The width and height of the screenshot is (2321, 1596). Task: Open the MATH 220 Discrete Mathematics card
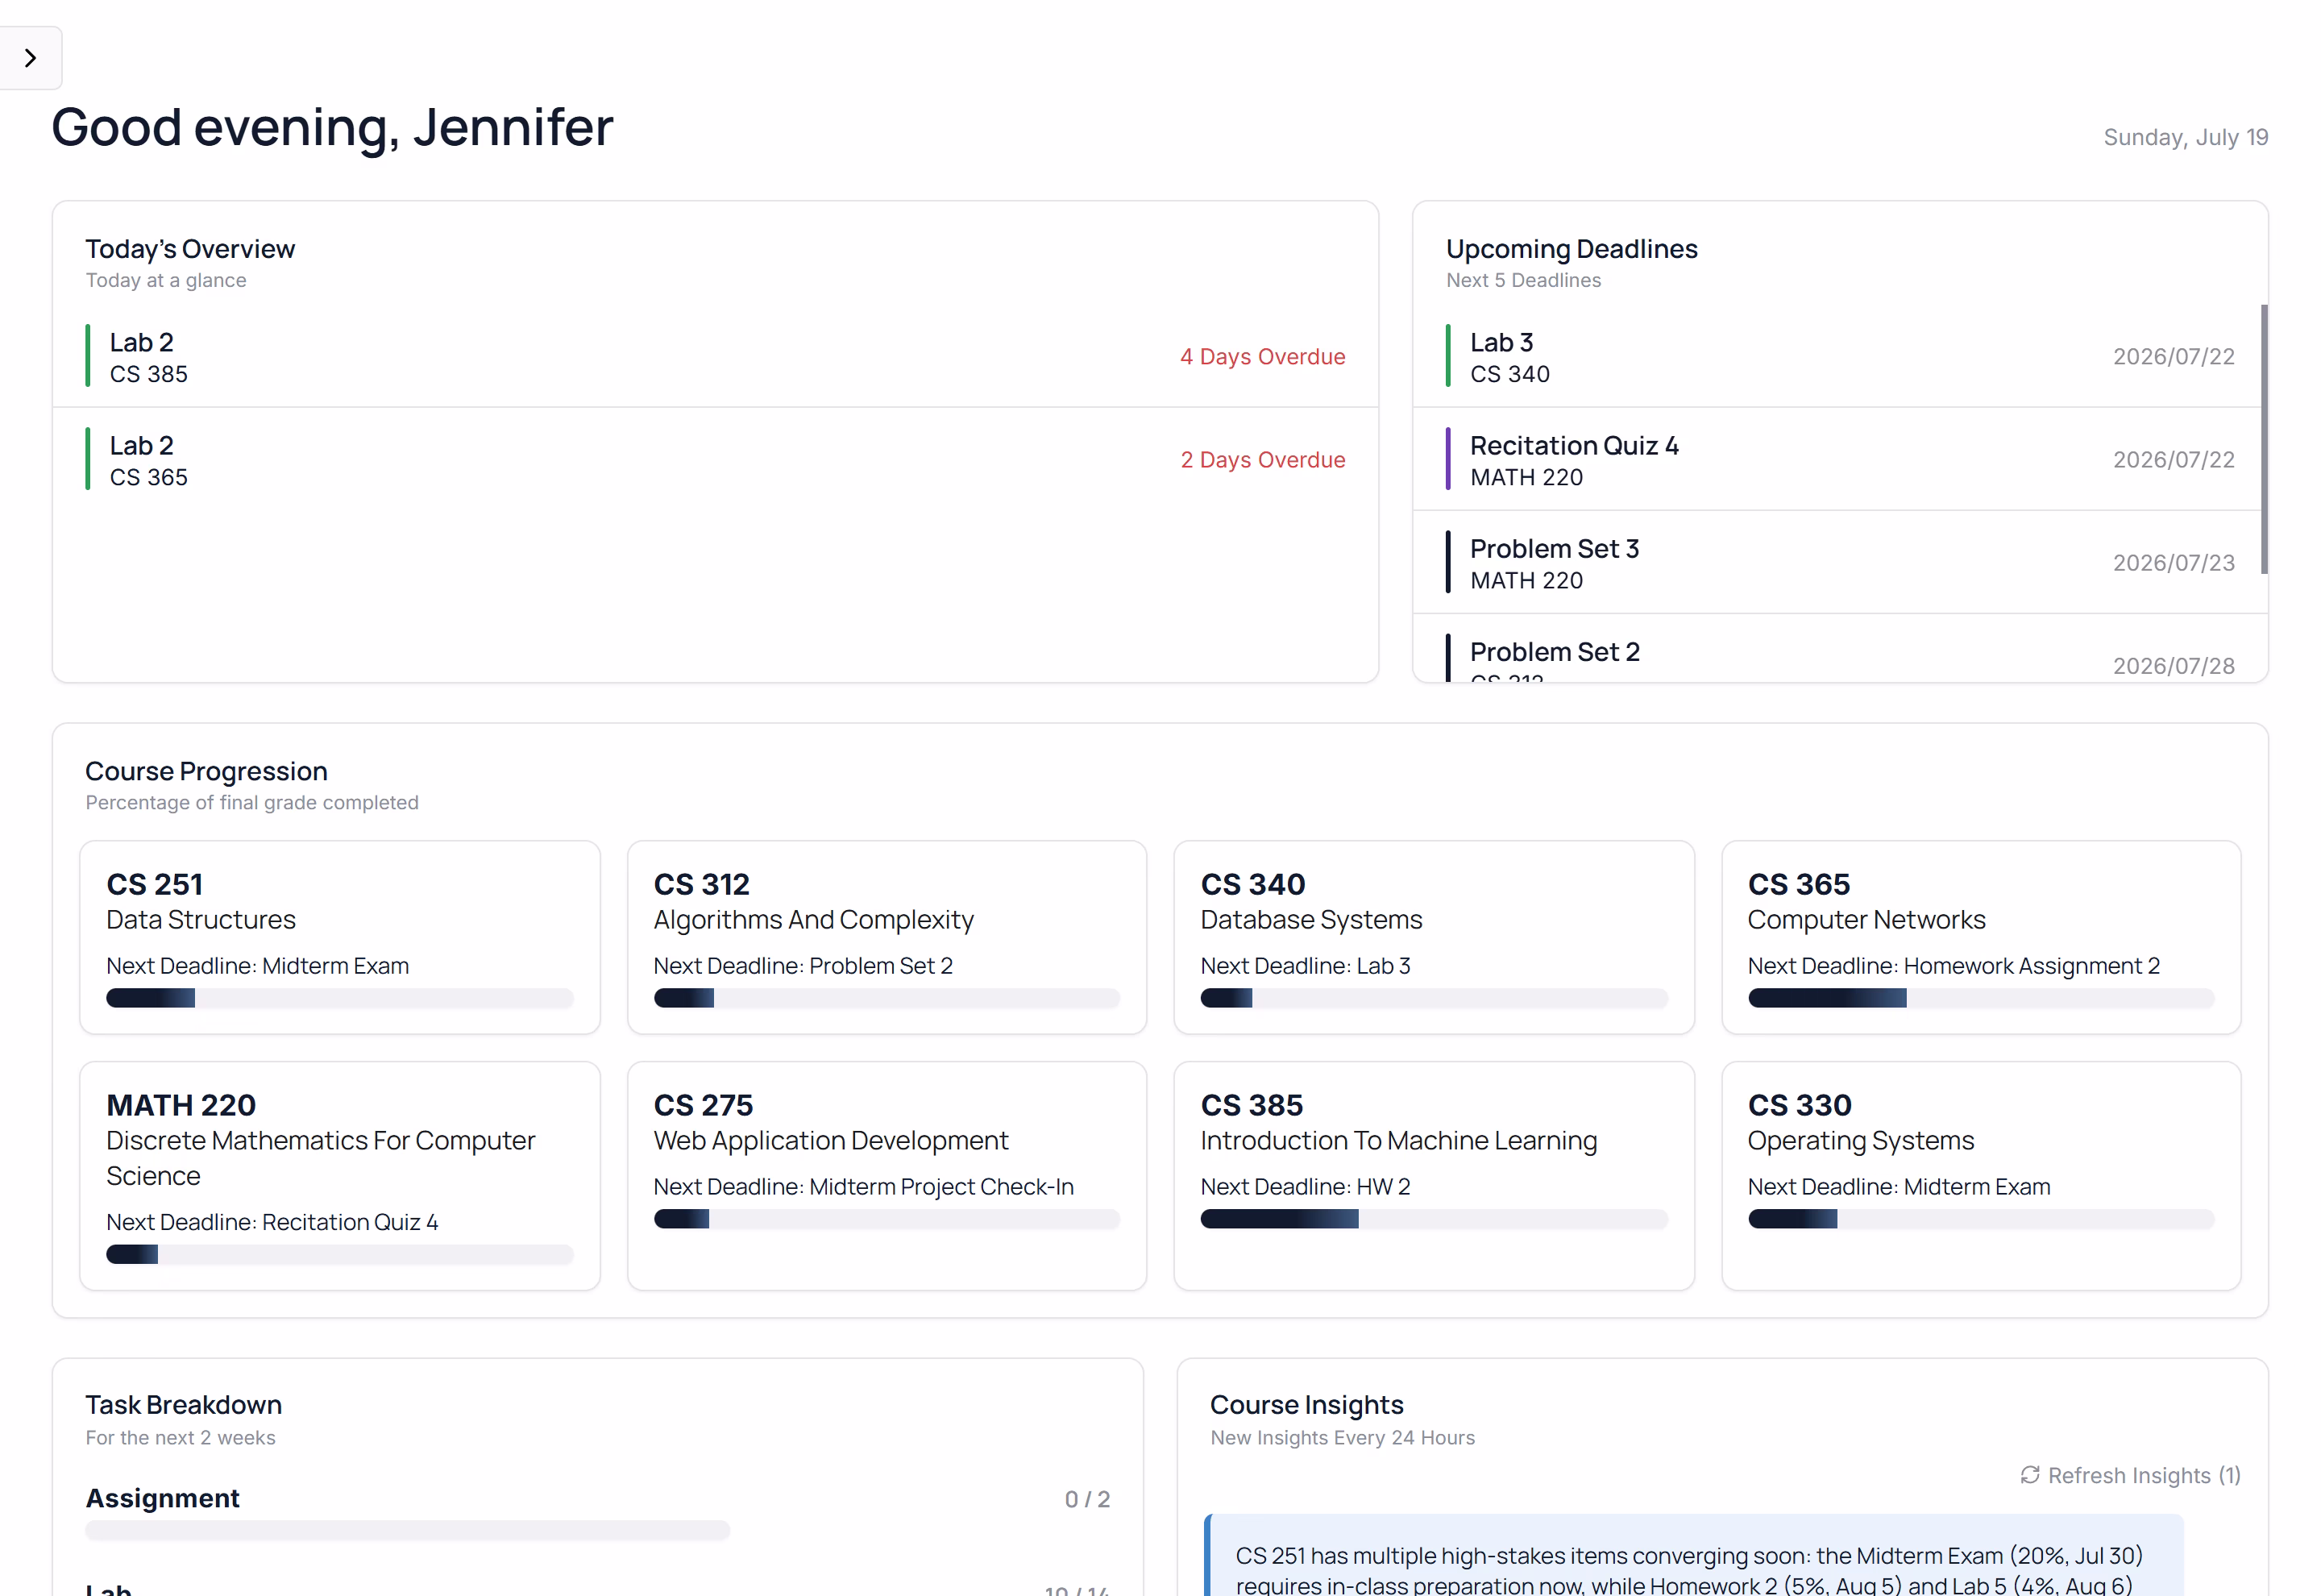[x=340, y=1176]
